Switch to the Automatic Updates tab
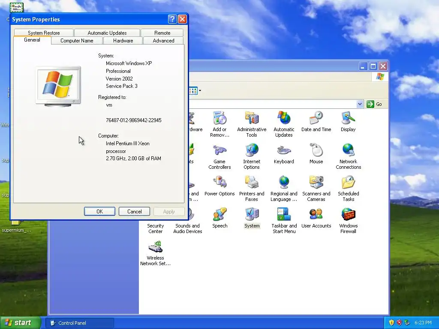This screenshot has width=439, height=329. (107, 33)
